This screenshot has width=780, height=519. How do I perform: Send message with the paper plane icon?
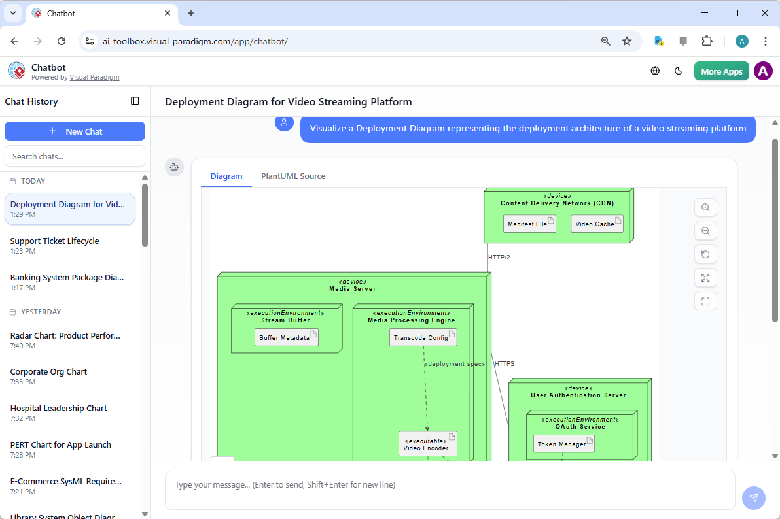753,497
